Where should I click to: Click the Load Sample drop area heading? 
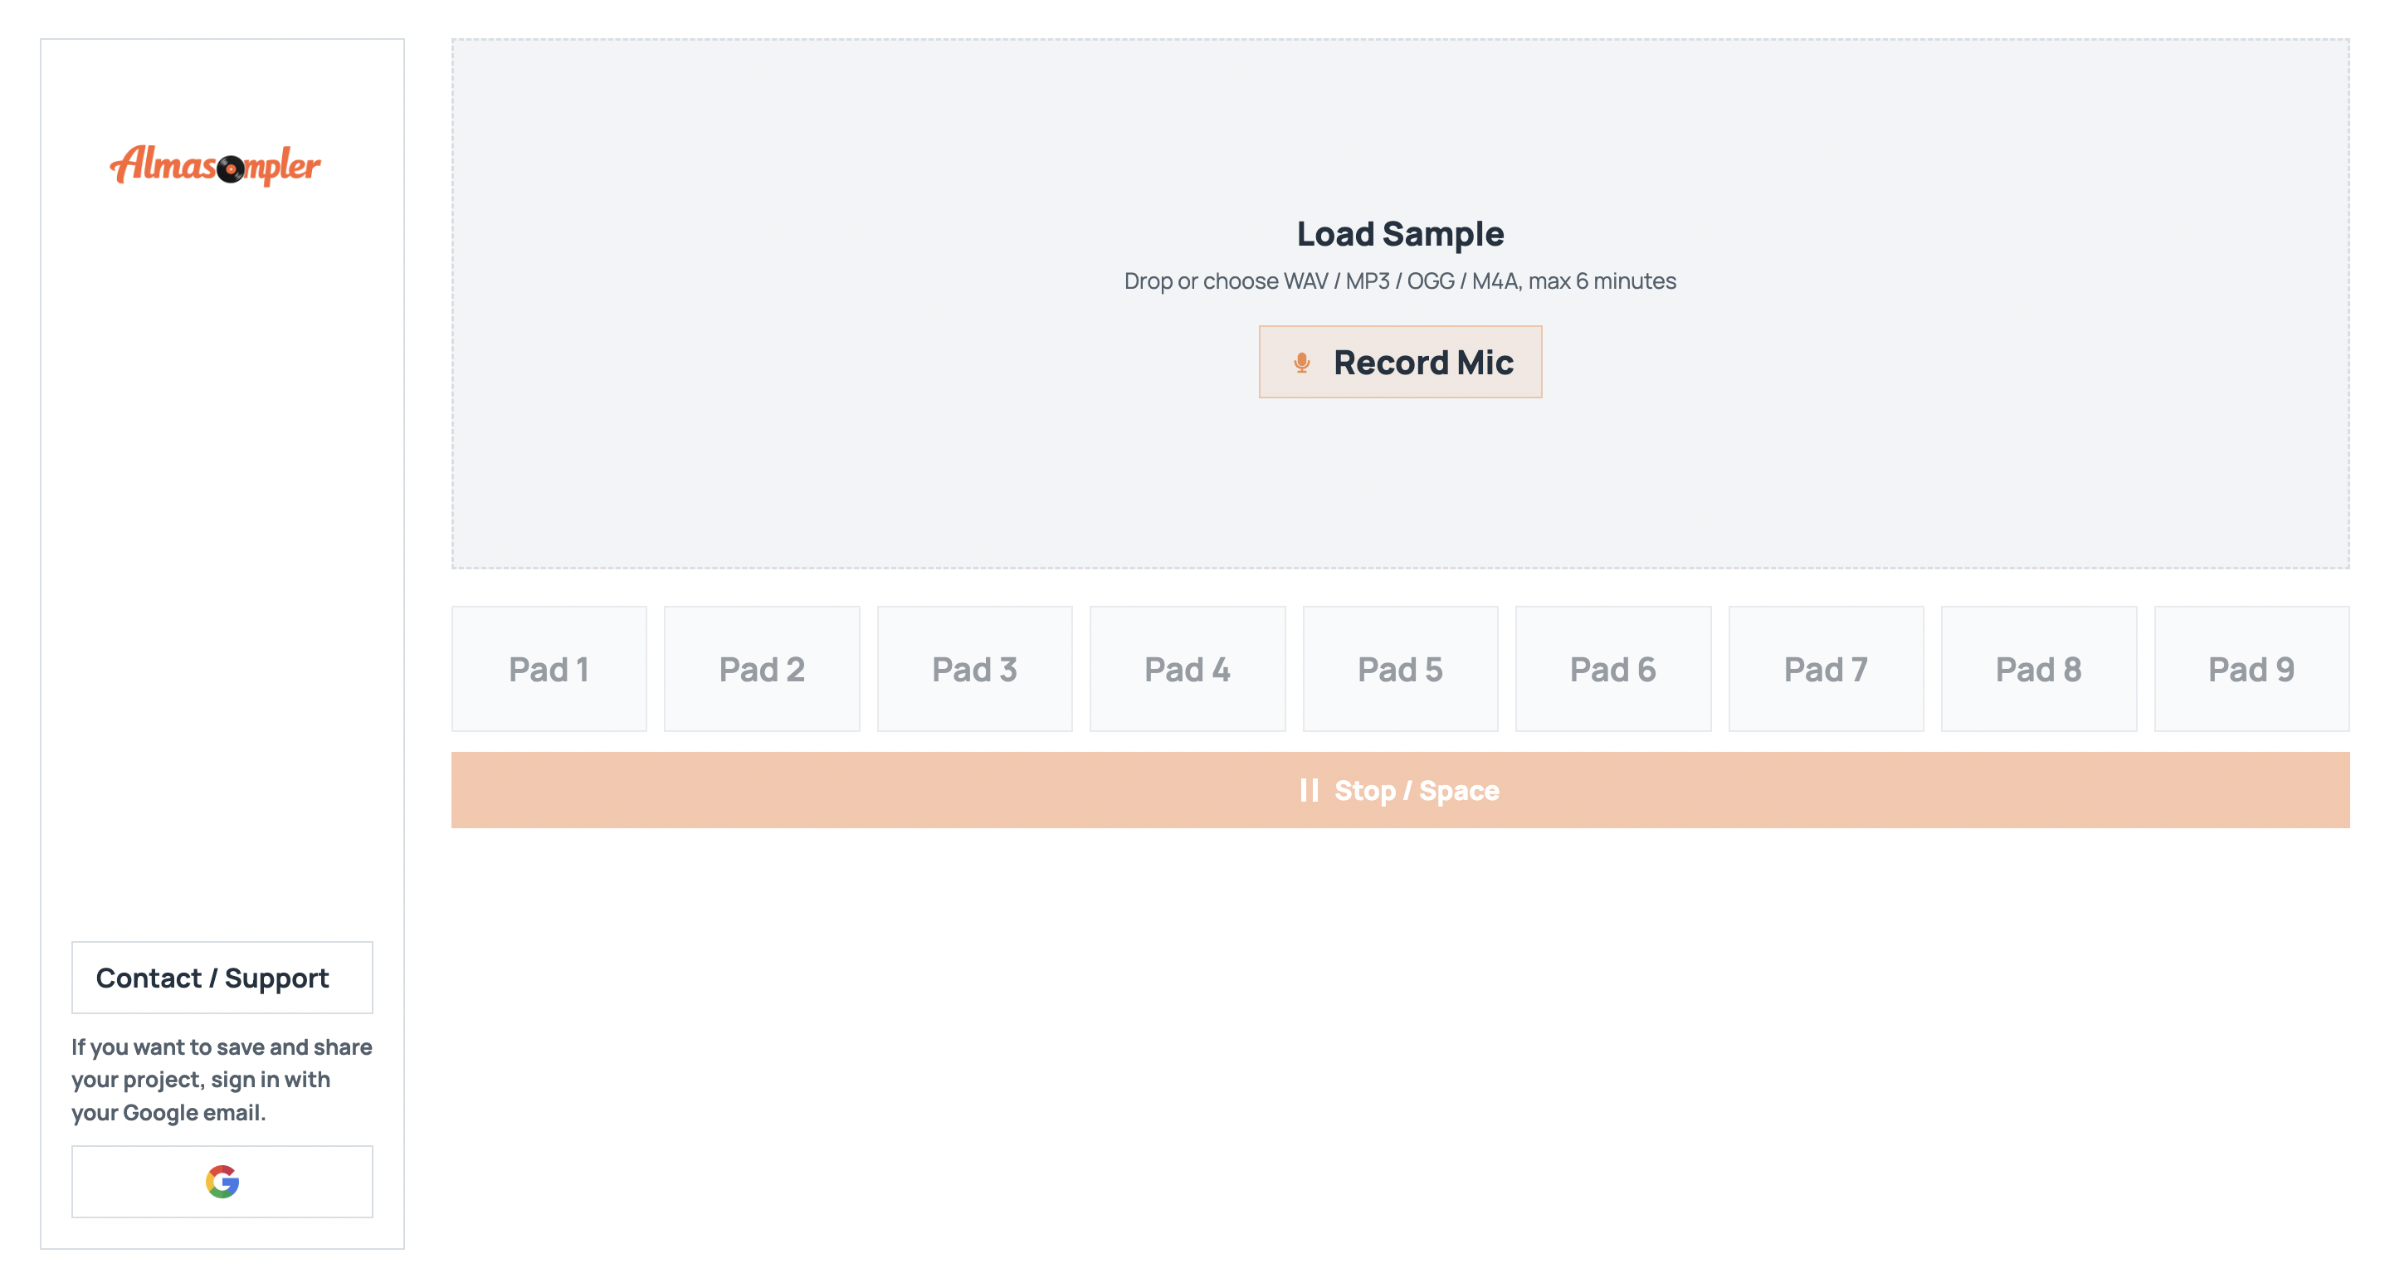[x=1399, y=234]
